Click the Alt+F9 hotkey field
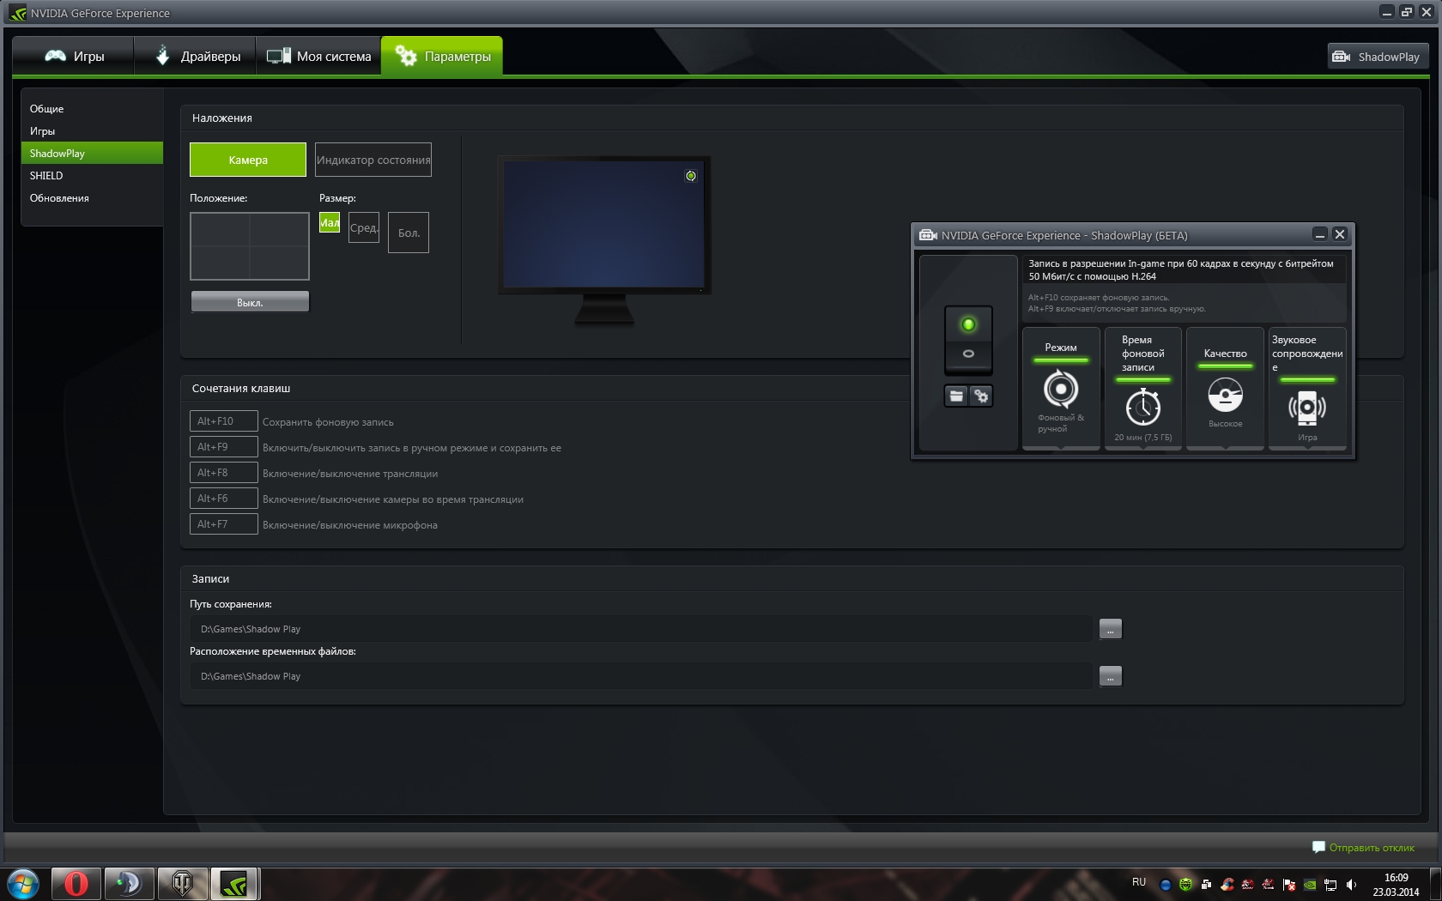 click(224, 447)
